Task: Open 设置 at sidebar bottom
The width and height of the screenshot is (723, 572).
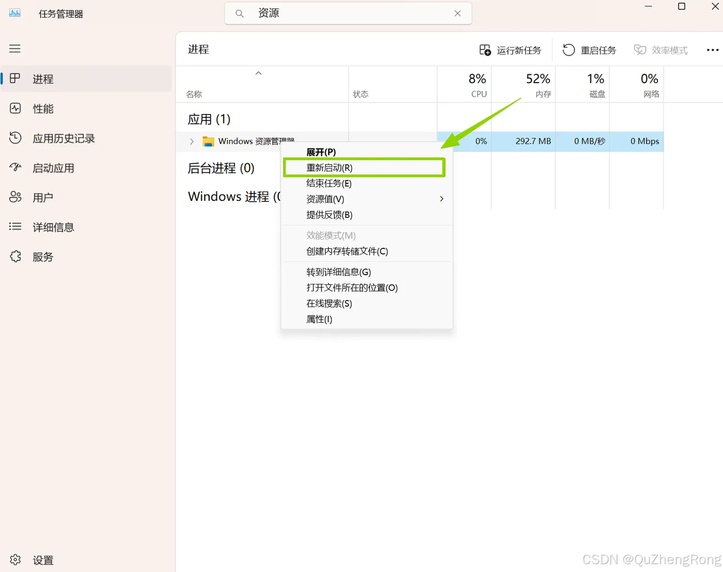Action: tap(86, 560)
